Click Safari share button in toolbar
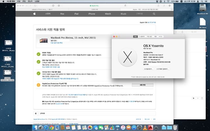 pyautogui.click(x=158, y=6)
